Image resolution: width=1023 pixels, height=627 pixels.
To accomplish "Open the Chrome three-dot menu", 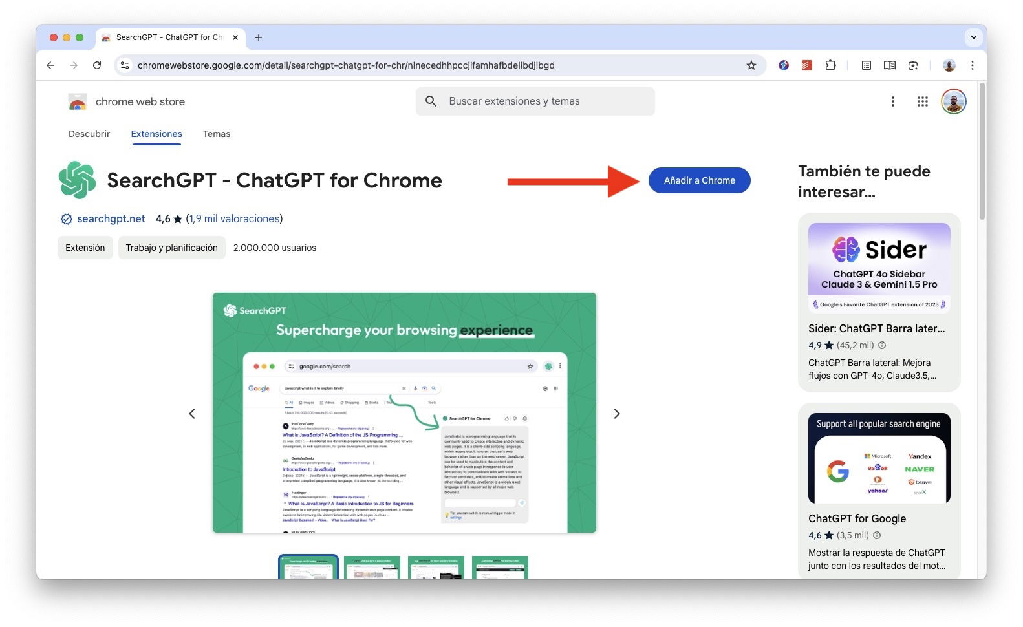I will 972,65.
